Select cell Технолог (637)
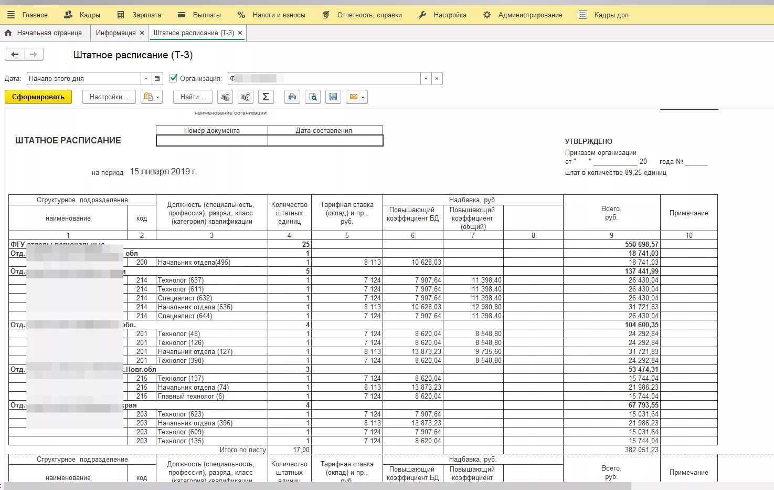This screenshot has width=774, height=490. pyautogui.click(x=212, y=280)
